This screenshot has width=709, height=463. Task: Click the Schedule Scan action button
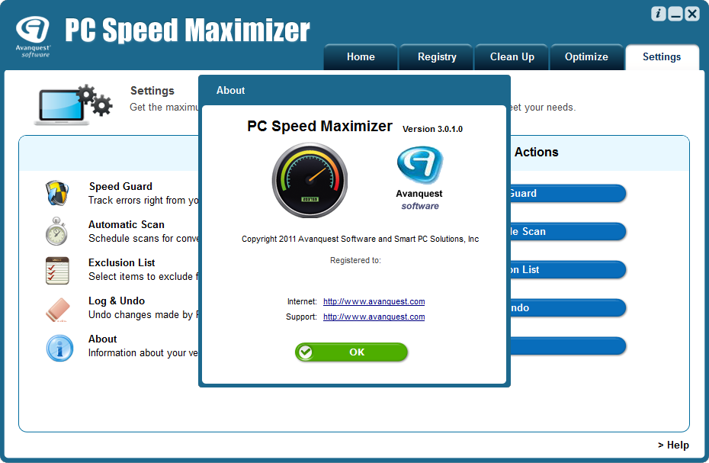(x=569, y=231)
